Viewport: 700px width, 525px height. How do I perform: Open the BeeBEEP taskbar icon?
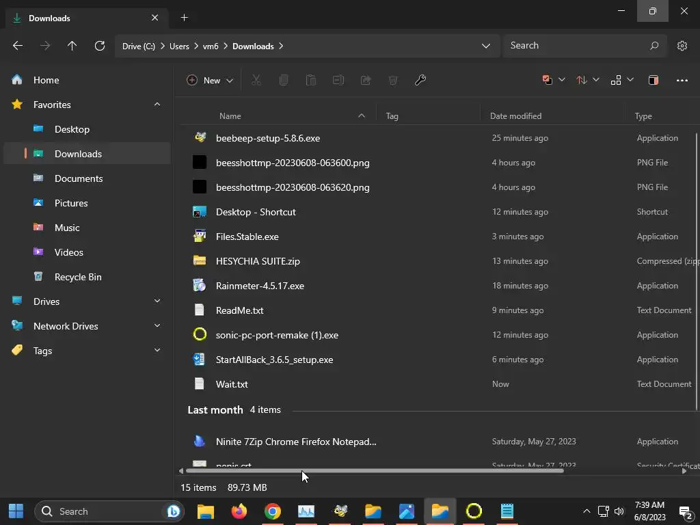click(340, 511)
